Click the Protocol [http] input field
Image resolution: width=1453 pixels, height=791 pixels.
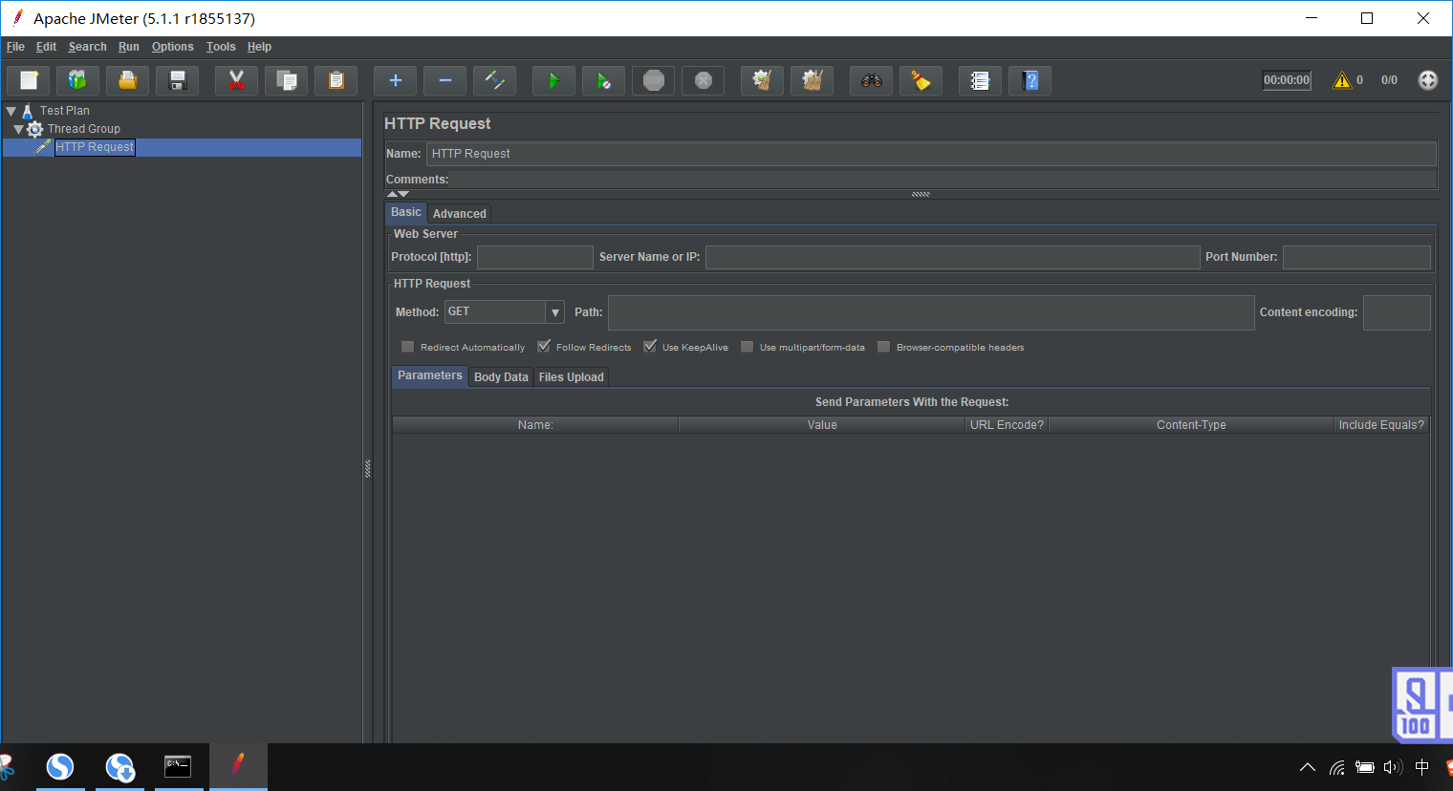pyautogui.click(x=535, y=257)
